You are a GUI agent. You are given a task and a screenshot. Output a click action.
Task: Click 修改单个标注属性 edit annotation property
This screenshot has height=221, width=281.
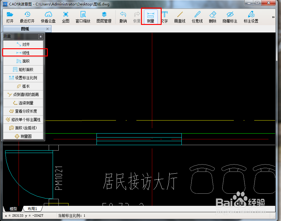point(23,120)
